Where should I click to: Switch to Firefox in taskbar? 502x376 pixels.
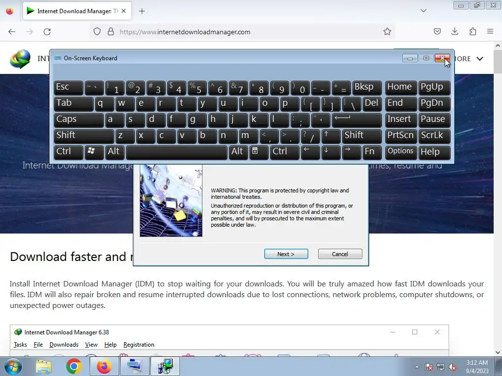104,366
